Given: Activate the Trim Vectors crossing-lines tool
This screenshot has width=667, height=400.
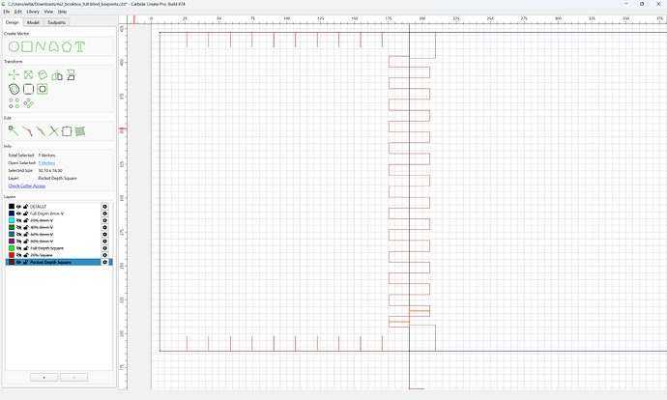Looking at the screenshot, I should [x=53, y=131].
